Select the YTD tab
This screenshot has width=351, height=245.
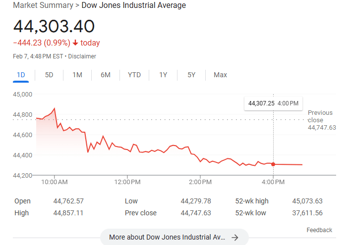(x=134, y=75)
